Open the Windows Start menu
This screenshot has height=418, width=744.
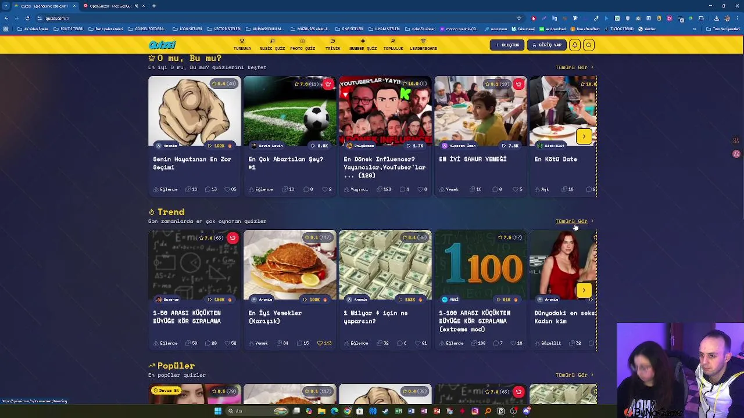[x=218, y=411]
